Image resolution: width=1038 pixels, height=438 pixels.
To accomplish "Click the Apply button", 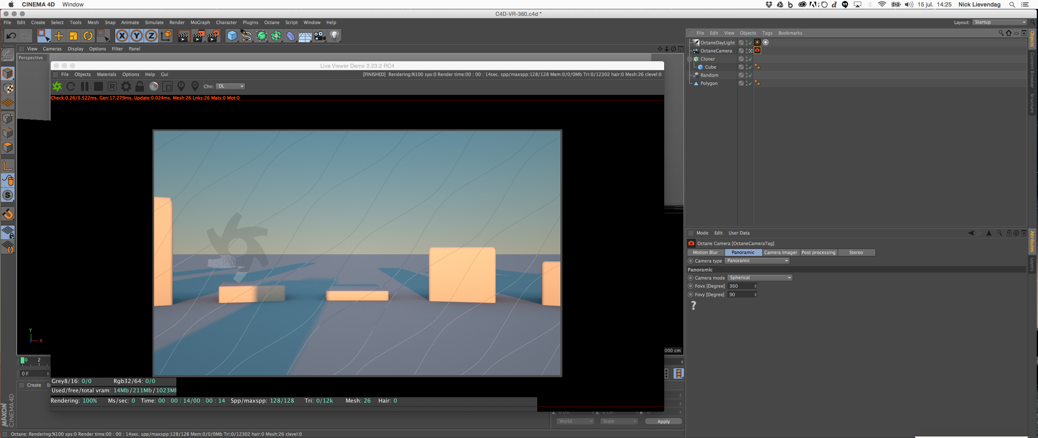I will [x=663, y=422].
